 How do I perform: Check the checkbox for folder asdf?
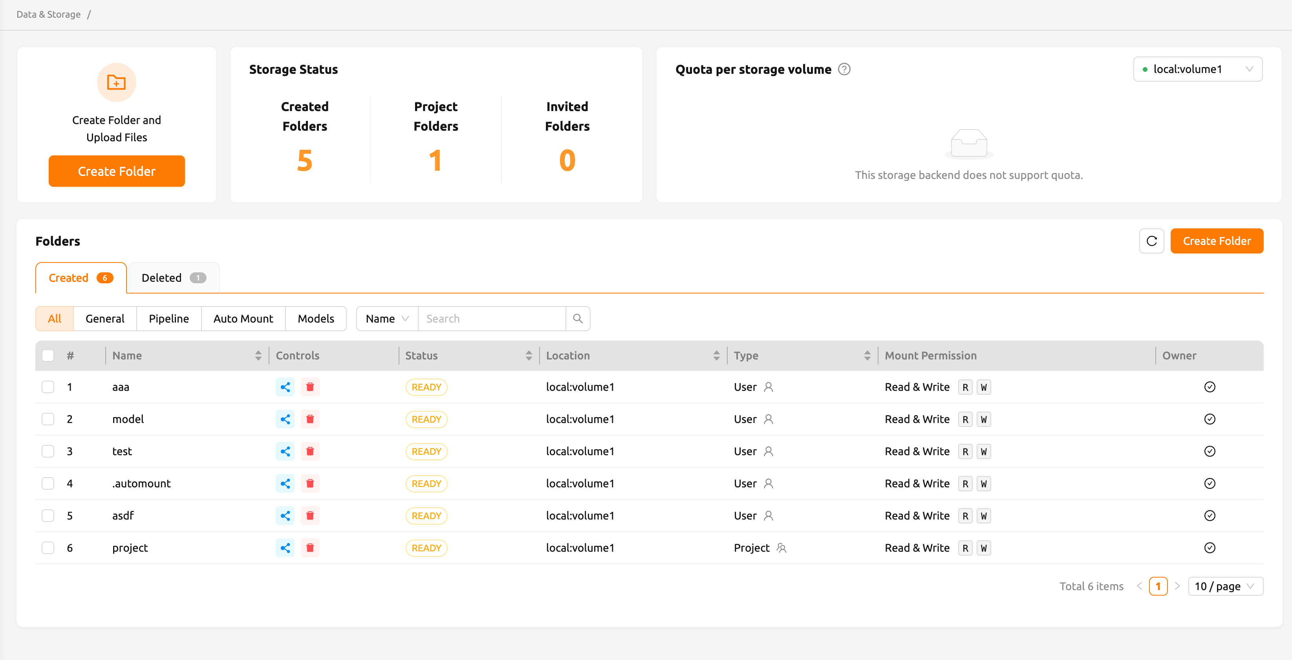48,515
